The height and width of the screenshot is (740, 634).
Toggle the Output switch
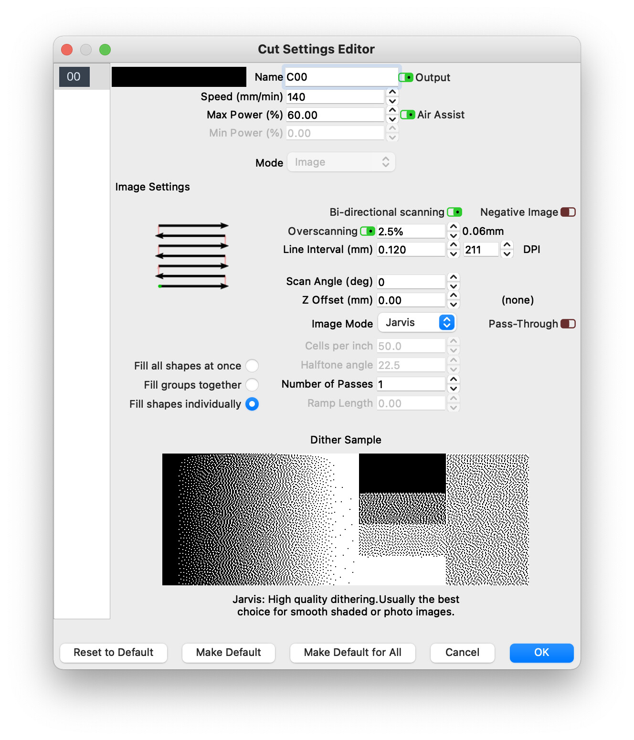pos(406,77)
